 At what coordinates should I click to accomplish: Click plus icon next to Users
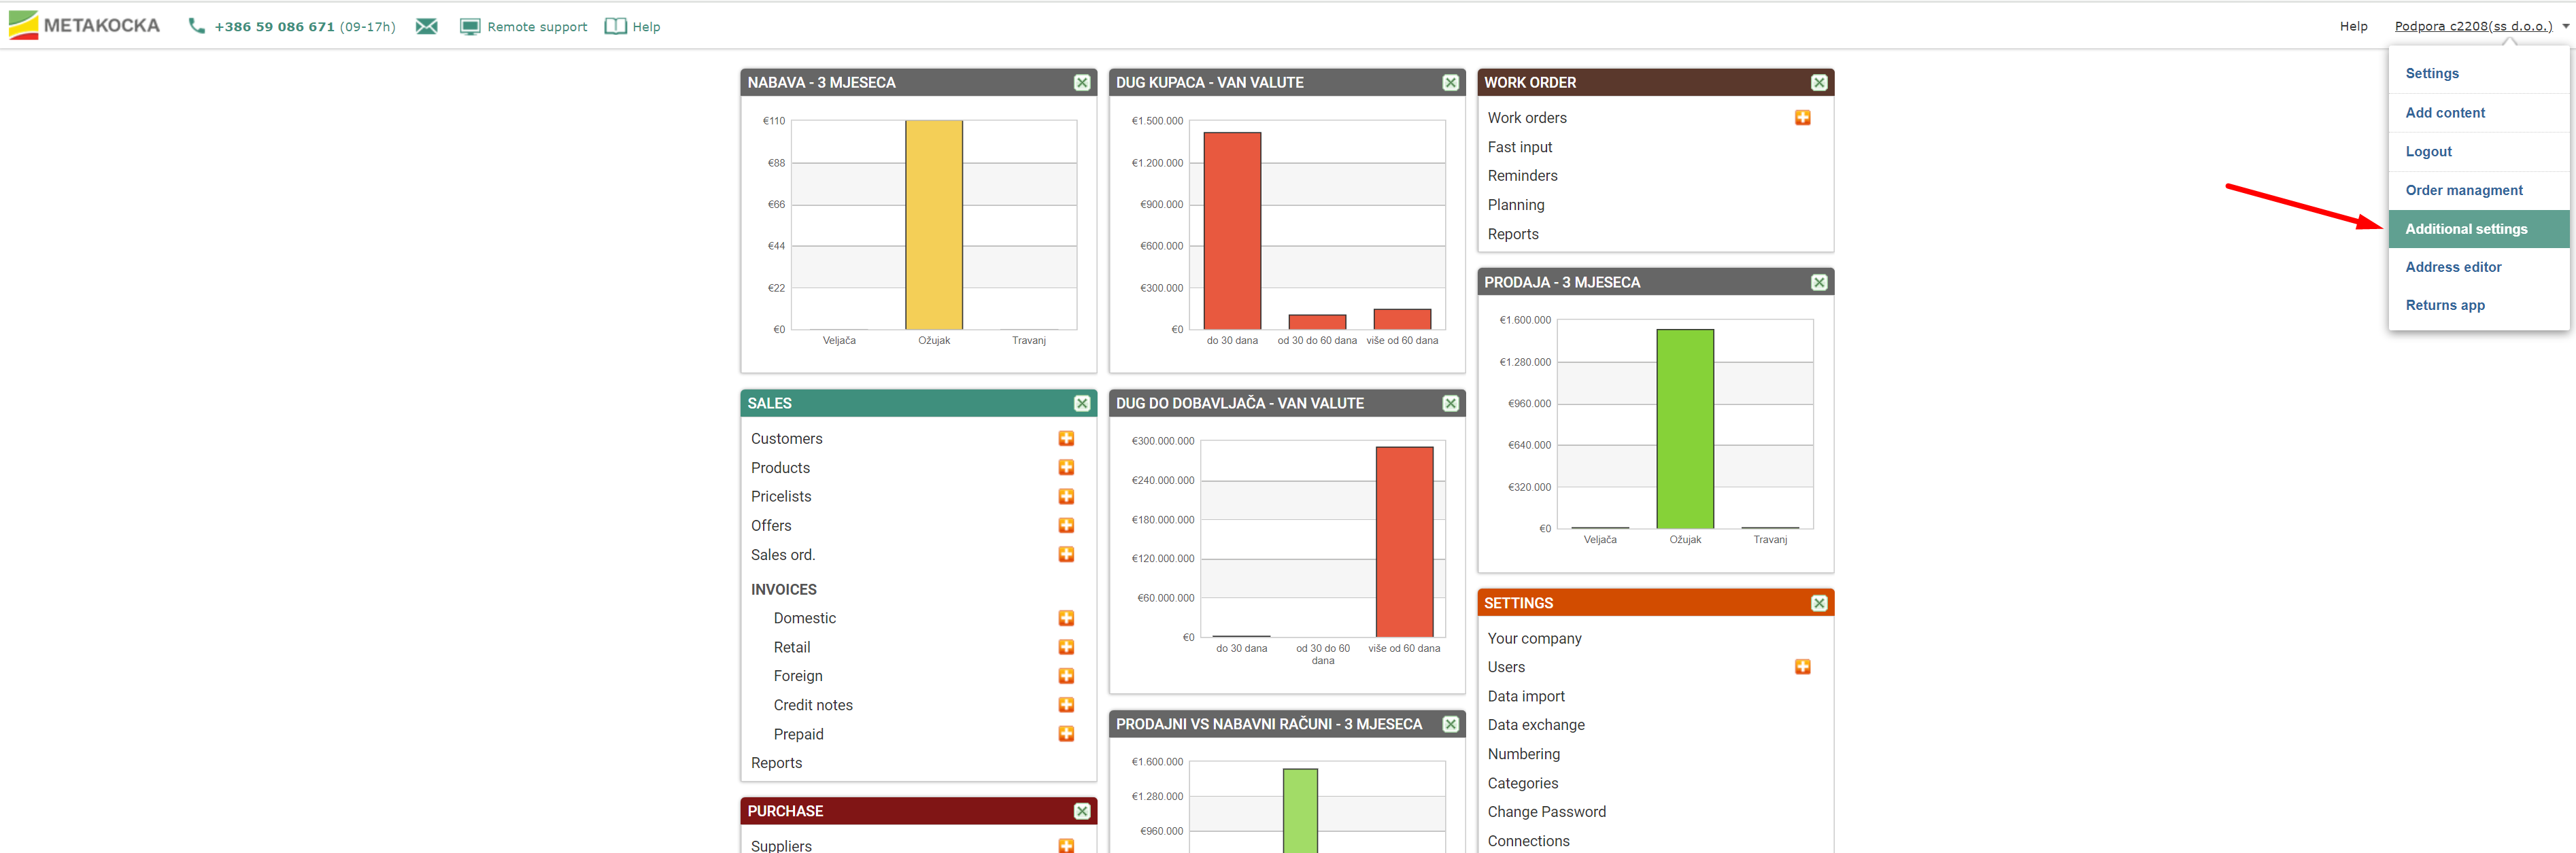pos(1802,667)
